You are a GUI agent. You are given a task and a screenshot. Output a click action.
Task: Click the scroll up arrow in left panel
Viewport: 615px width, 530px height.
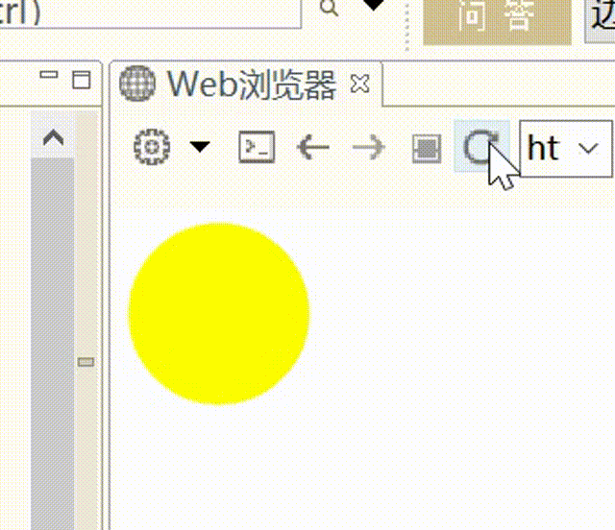click(53, 138)
